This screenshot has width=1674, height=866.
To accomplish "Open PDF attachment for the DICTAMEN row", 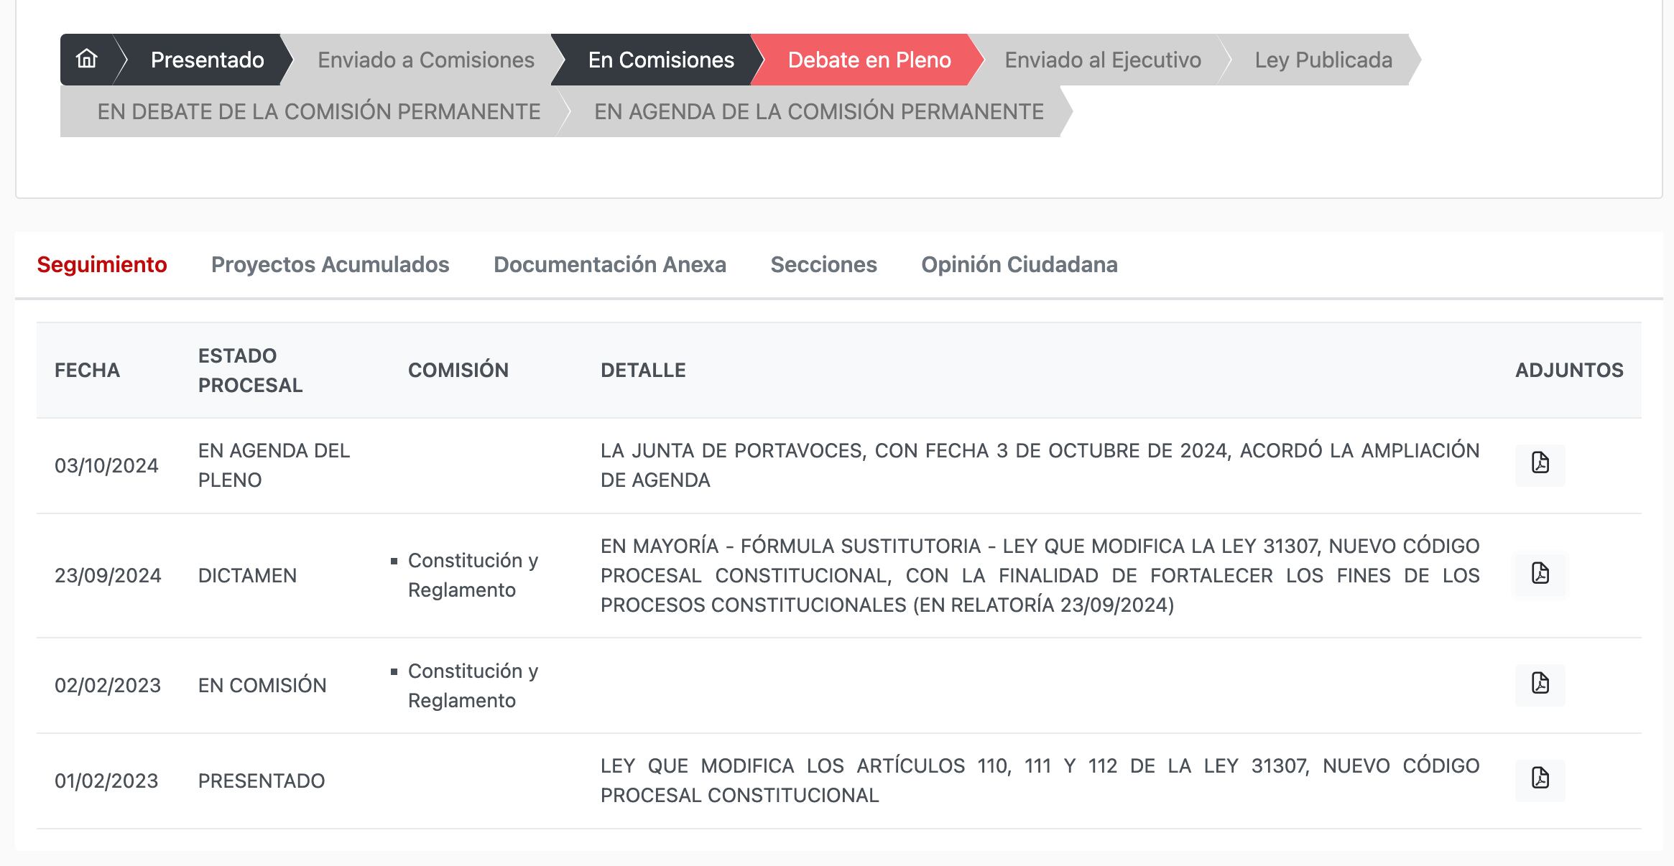I will (x=1540, y=574).
